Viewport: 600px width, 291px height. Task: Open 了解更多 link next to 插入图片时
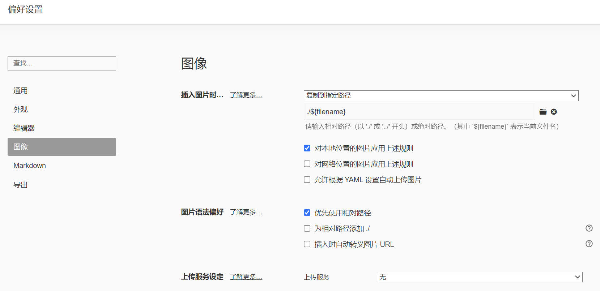(x=246, y=95)
